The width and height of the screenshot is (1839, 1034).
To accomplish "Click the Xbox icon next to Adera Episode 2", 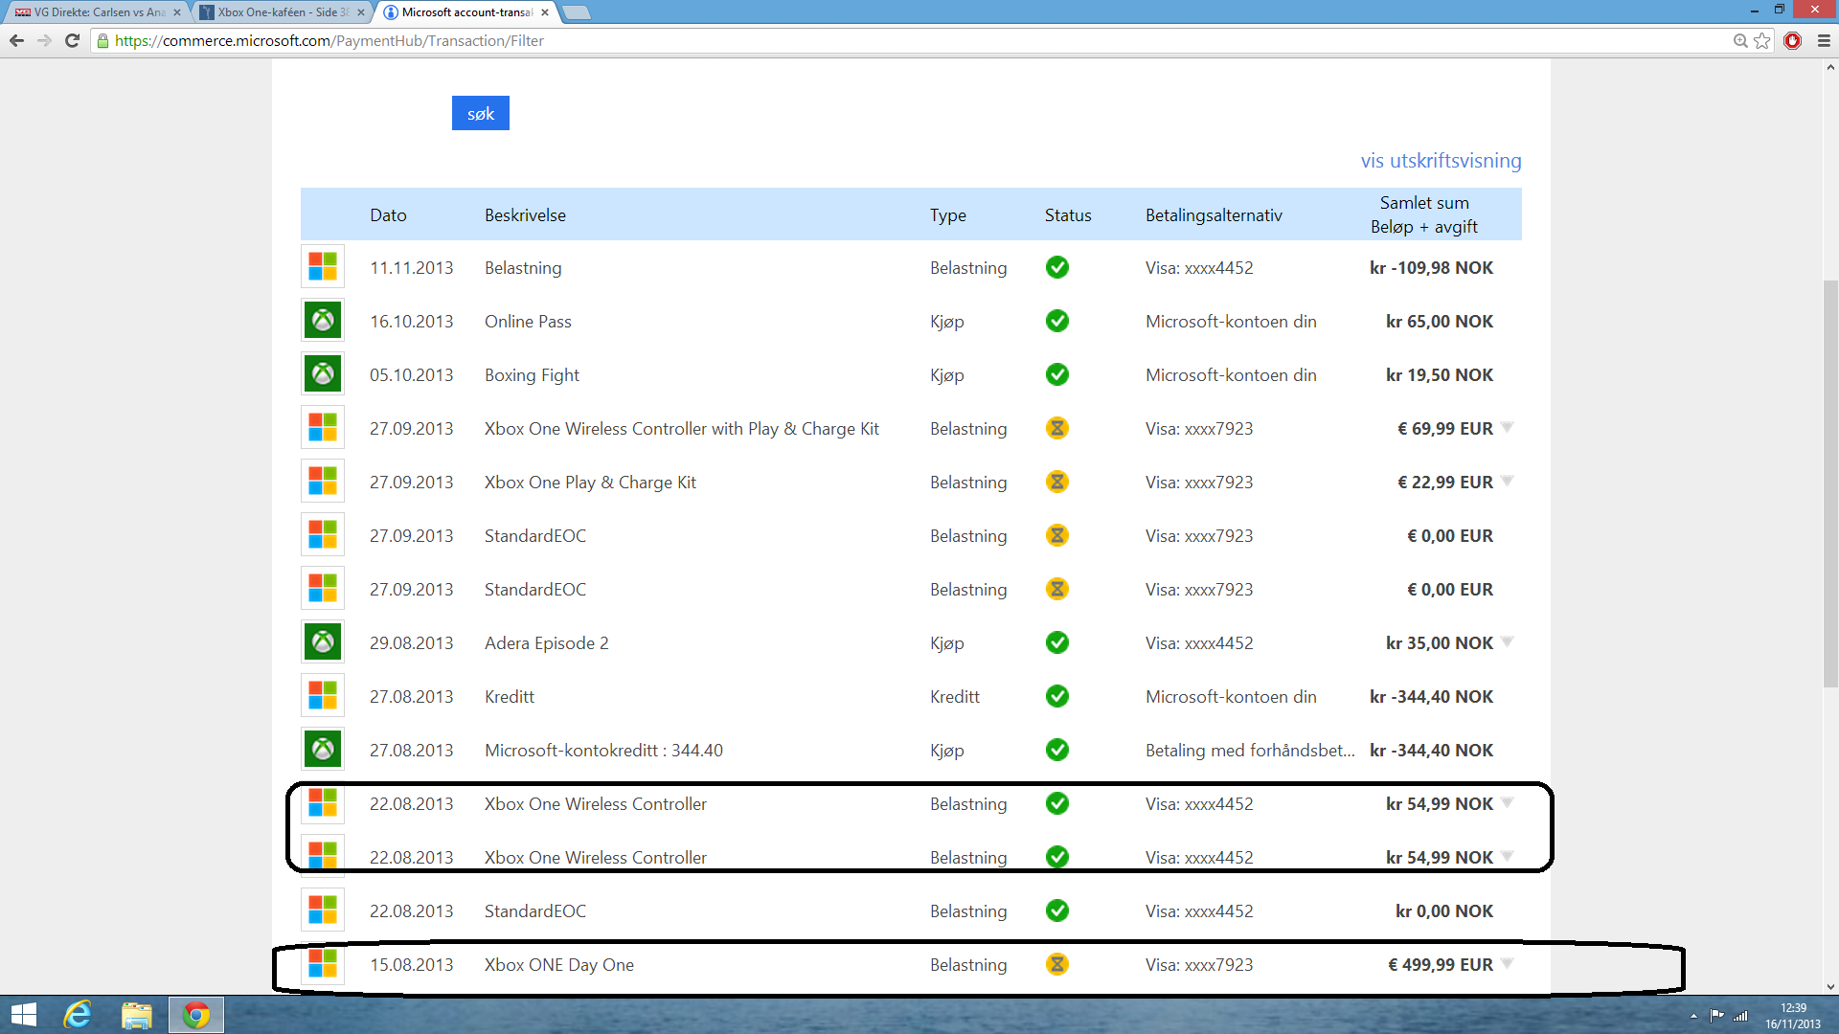I will tap(323, 642).
